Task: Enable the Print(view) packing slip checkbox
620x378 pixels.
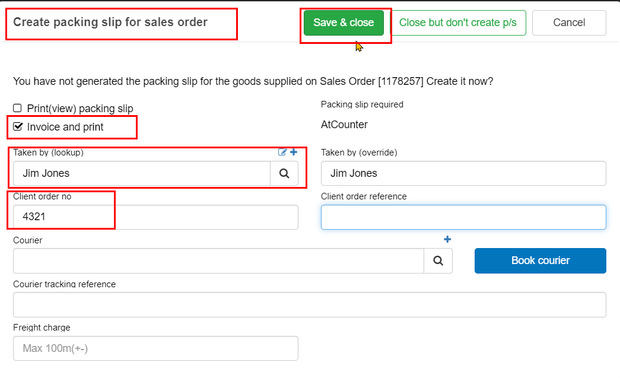Action: point(17,108)
